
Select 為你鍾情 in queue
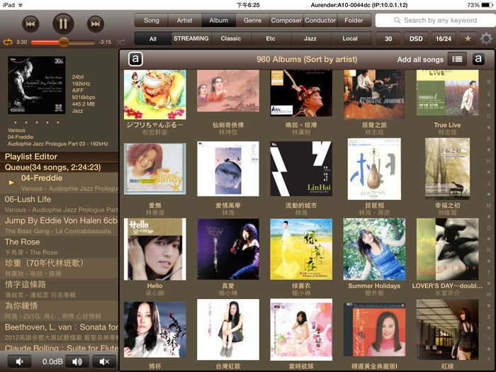[59, 310]
